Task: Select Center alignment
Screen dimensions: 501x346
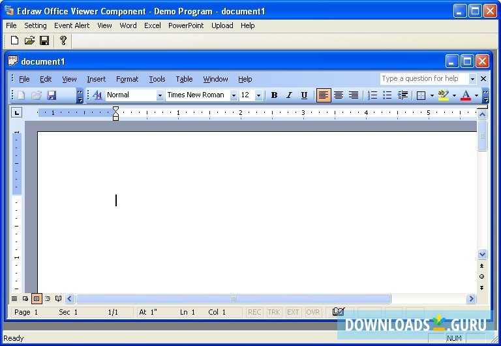Action: click(x=339, y=95)
